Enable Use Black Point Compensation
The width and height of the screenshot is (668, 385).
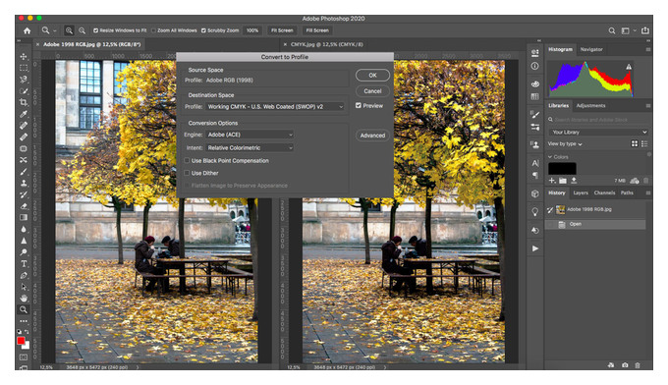pos(187,160)
